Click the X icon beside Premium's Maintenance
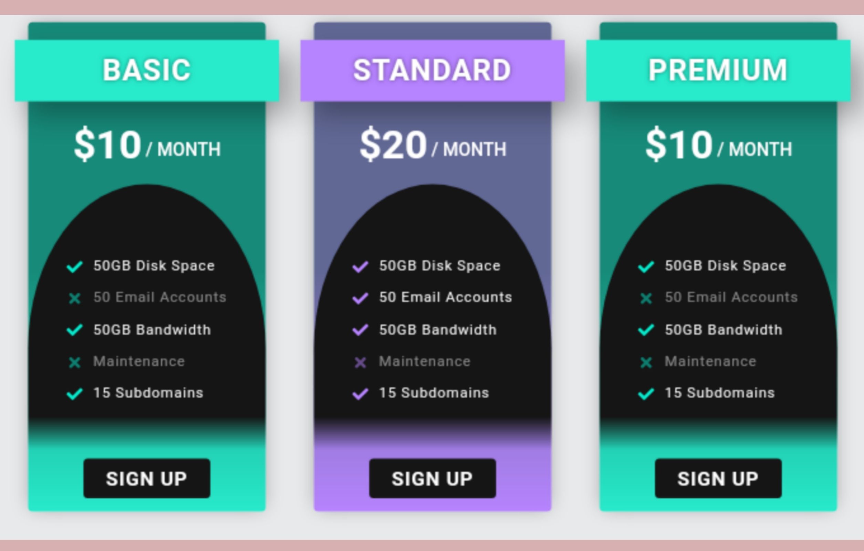The height and width of the screenshot is (551, 864). 646,362
